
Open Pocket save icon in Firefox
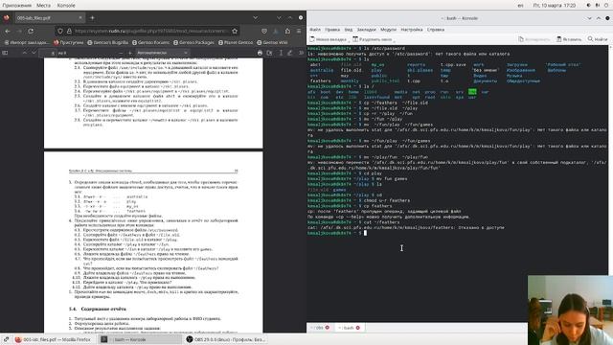(x=264, y=31)
